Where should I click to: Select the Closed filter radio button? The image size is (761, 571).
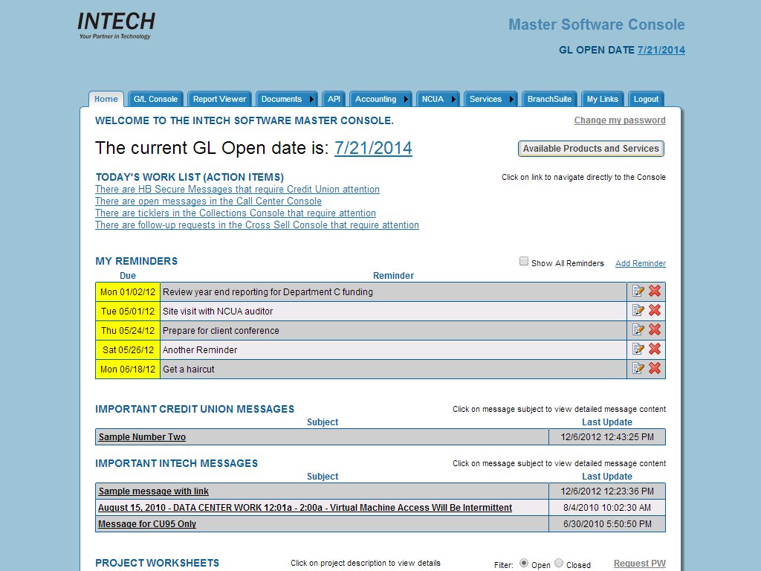[559, 564]
